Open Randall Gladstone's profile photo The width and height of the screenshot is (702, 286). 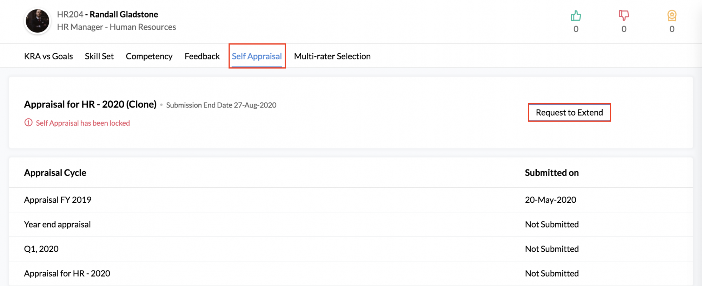pos(38,21)
